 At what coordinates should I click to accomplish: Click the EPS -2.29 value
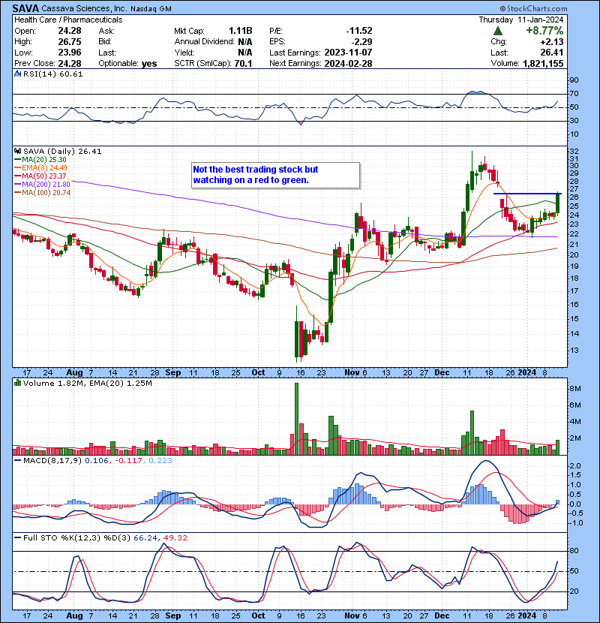point(361,42)
